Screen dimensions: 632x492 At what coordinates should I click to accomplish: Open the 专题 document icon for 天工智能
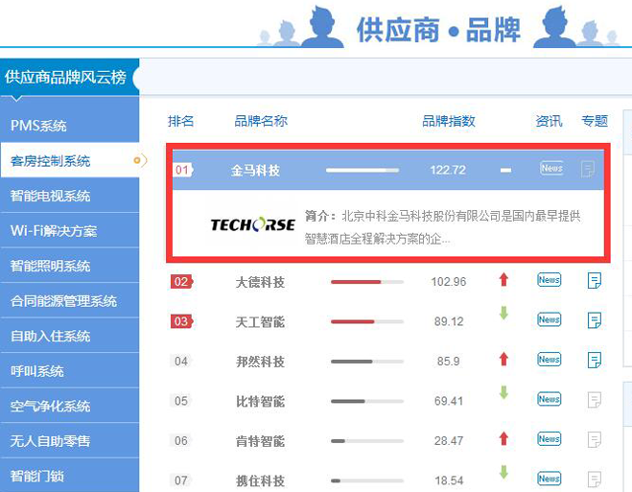(595, 320)
